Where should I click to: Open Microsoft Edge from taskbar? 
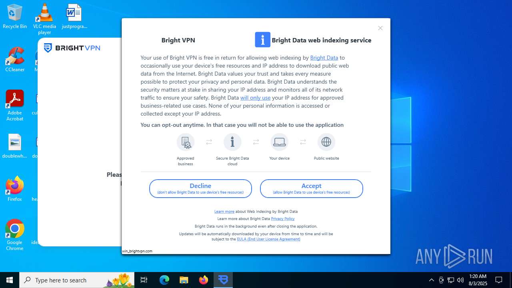164,280
